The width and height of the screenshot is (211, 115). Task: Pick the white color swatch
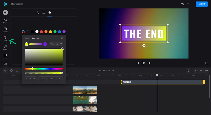(37, 32)
